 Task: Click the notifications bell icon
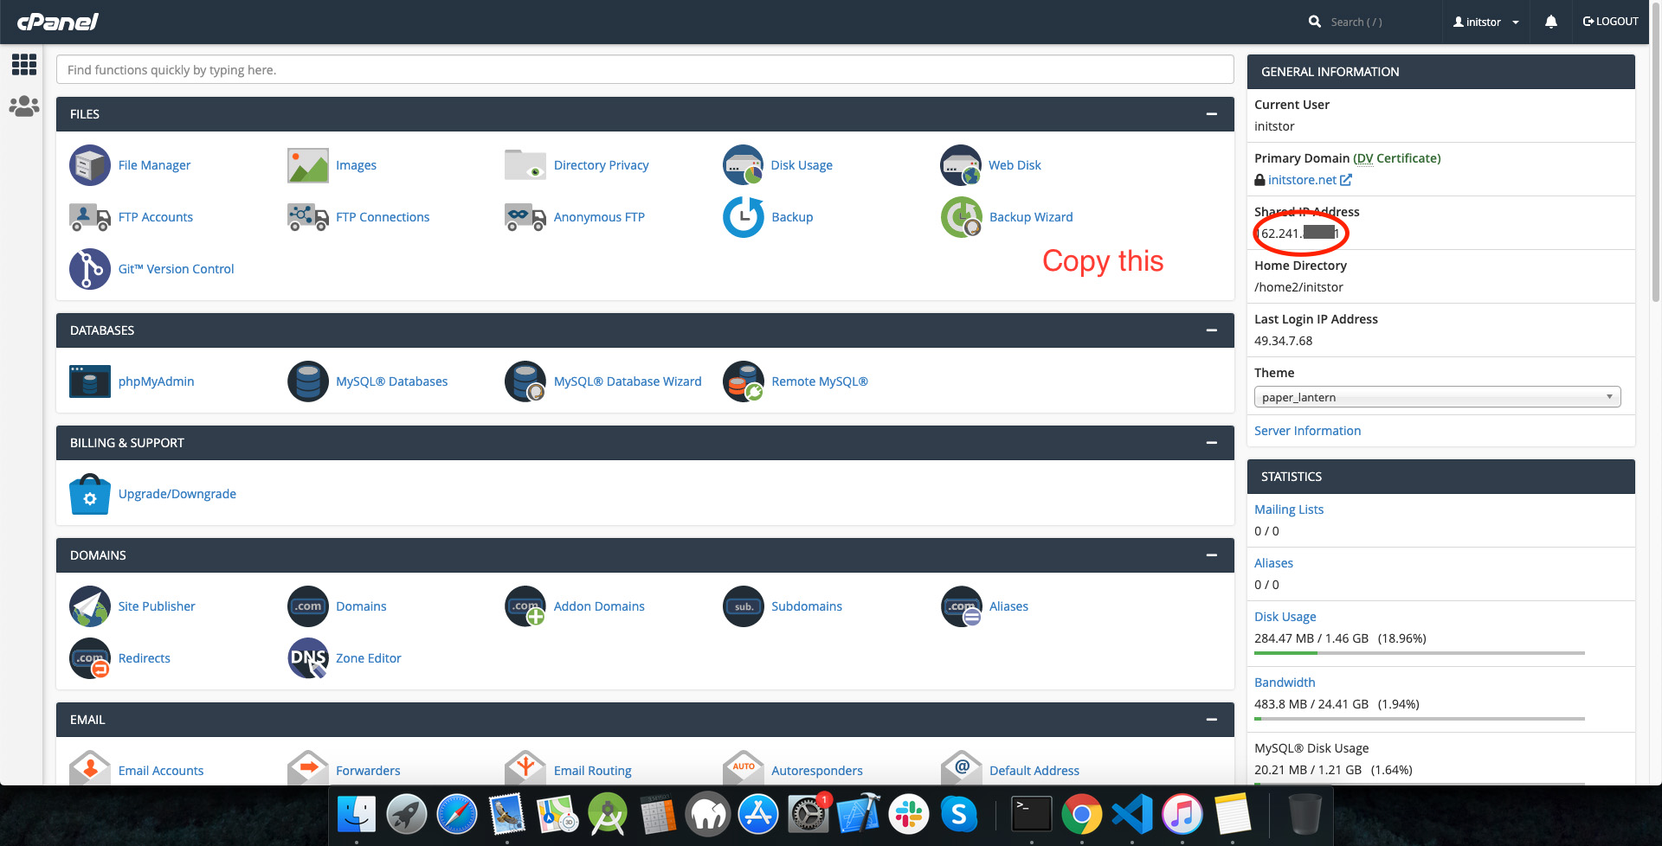[x=1550, y=22]
